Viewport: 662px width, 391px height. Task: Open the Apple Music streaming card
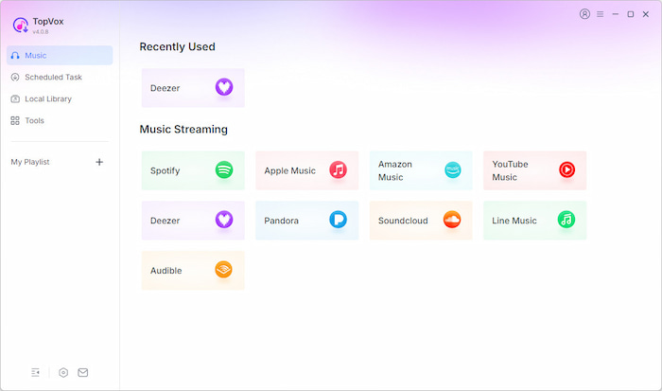[307, 170]
